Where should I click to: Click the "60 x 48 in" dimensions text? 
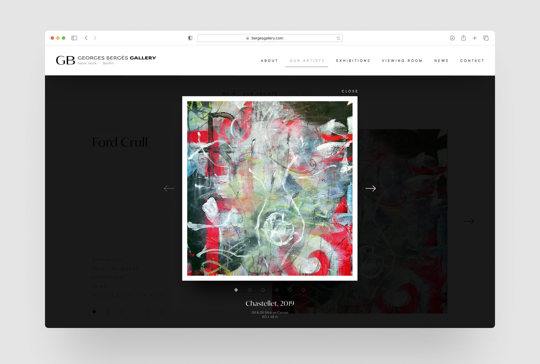(270, 317)
